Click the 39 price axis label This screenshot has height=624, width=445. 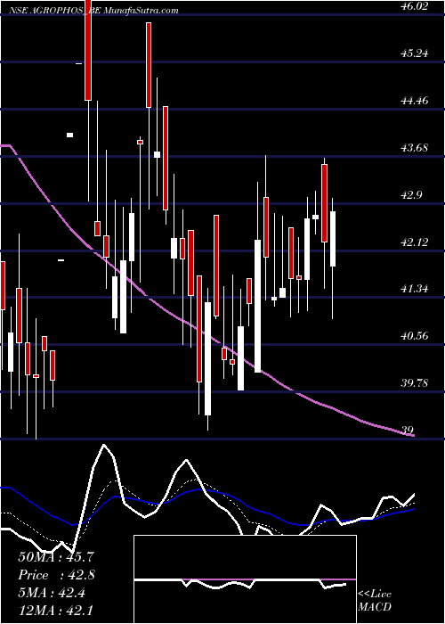[x=408, y=431]
